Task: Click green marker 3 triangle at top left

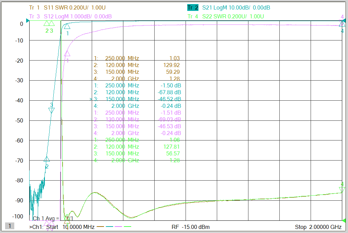Action: coord(52,23)
